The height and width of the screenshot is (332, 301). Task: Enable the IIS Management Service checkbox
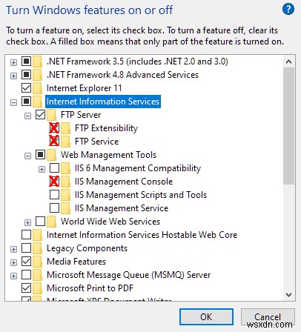click(54, 208)
